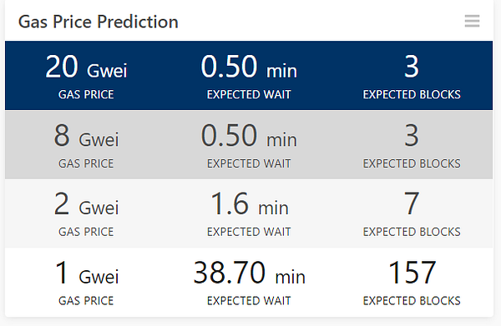The image size is (501, 326).
Task: Select the 2 Gwei gas price
Action: click(x=86, y=203)
